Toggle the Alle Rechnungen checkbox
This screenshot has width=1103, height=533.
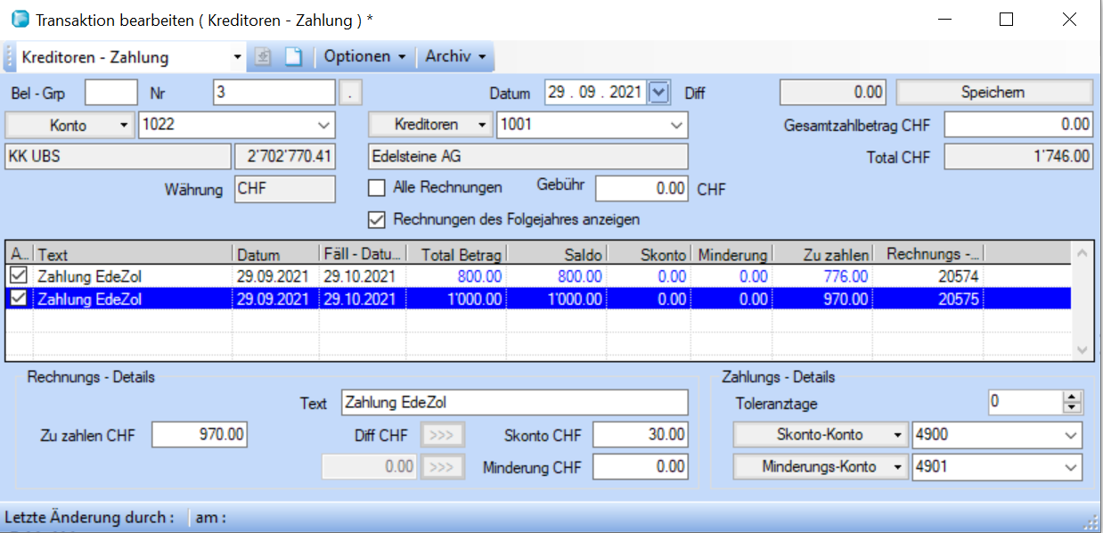pos(377,188)
